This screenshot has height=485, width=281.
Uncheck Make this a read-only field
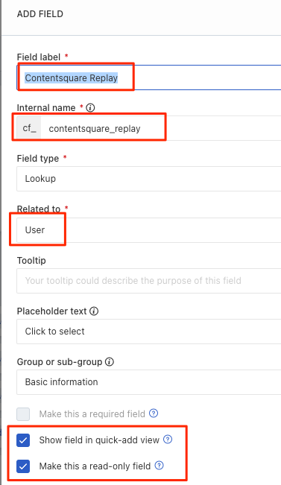pyautogui.click(x=23, y=466)
